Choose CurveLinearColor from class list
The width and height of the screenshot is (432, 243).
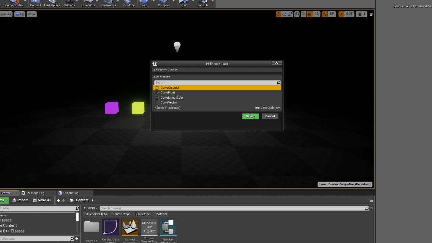(172, 98)
